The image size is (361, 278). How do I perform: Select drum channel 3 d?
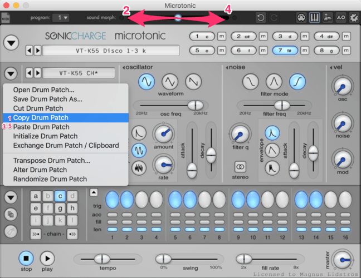click(x=285, y=36)
